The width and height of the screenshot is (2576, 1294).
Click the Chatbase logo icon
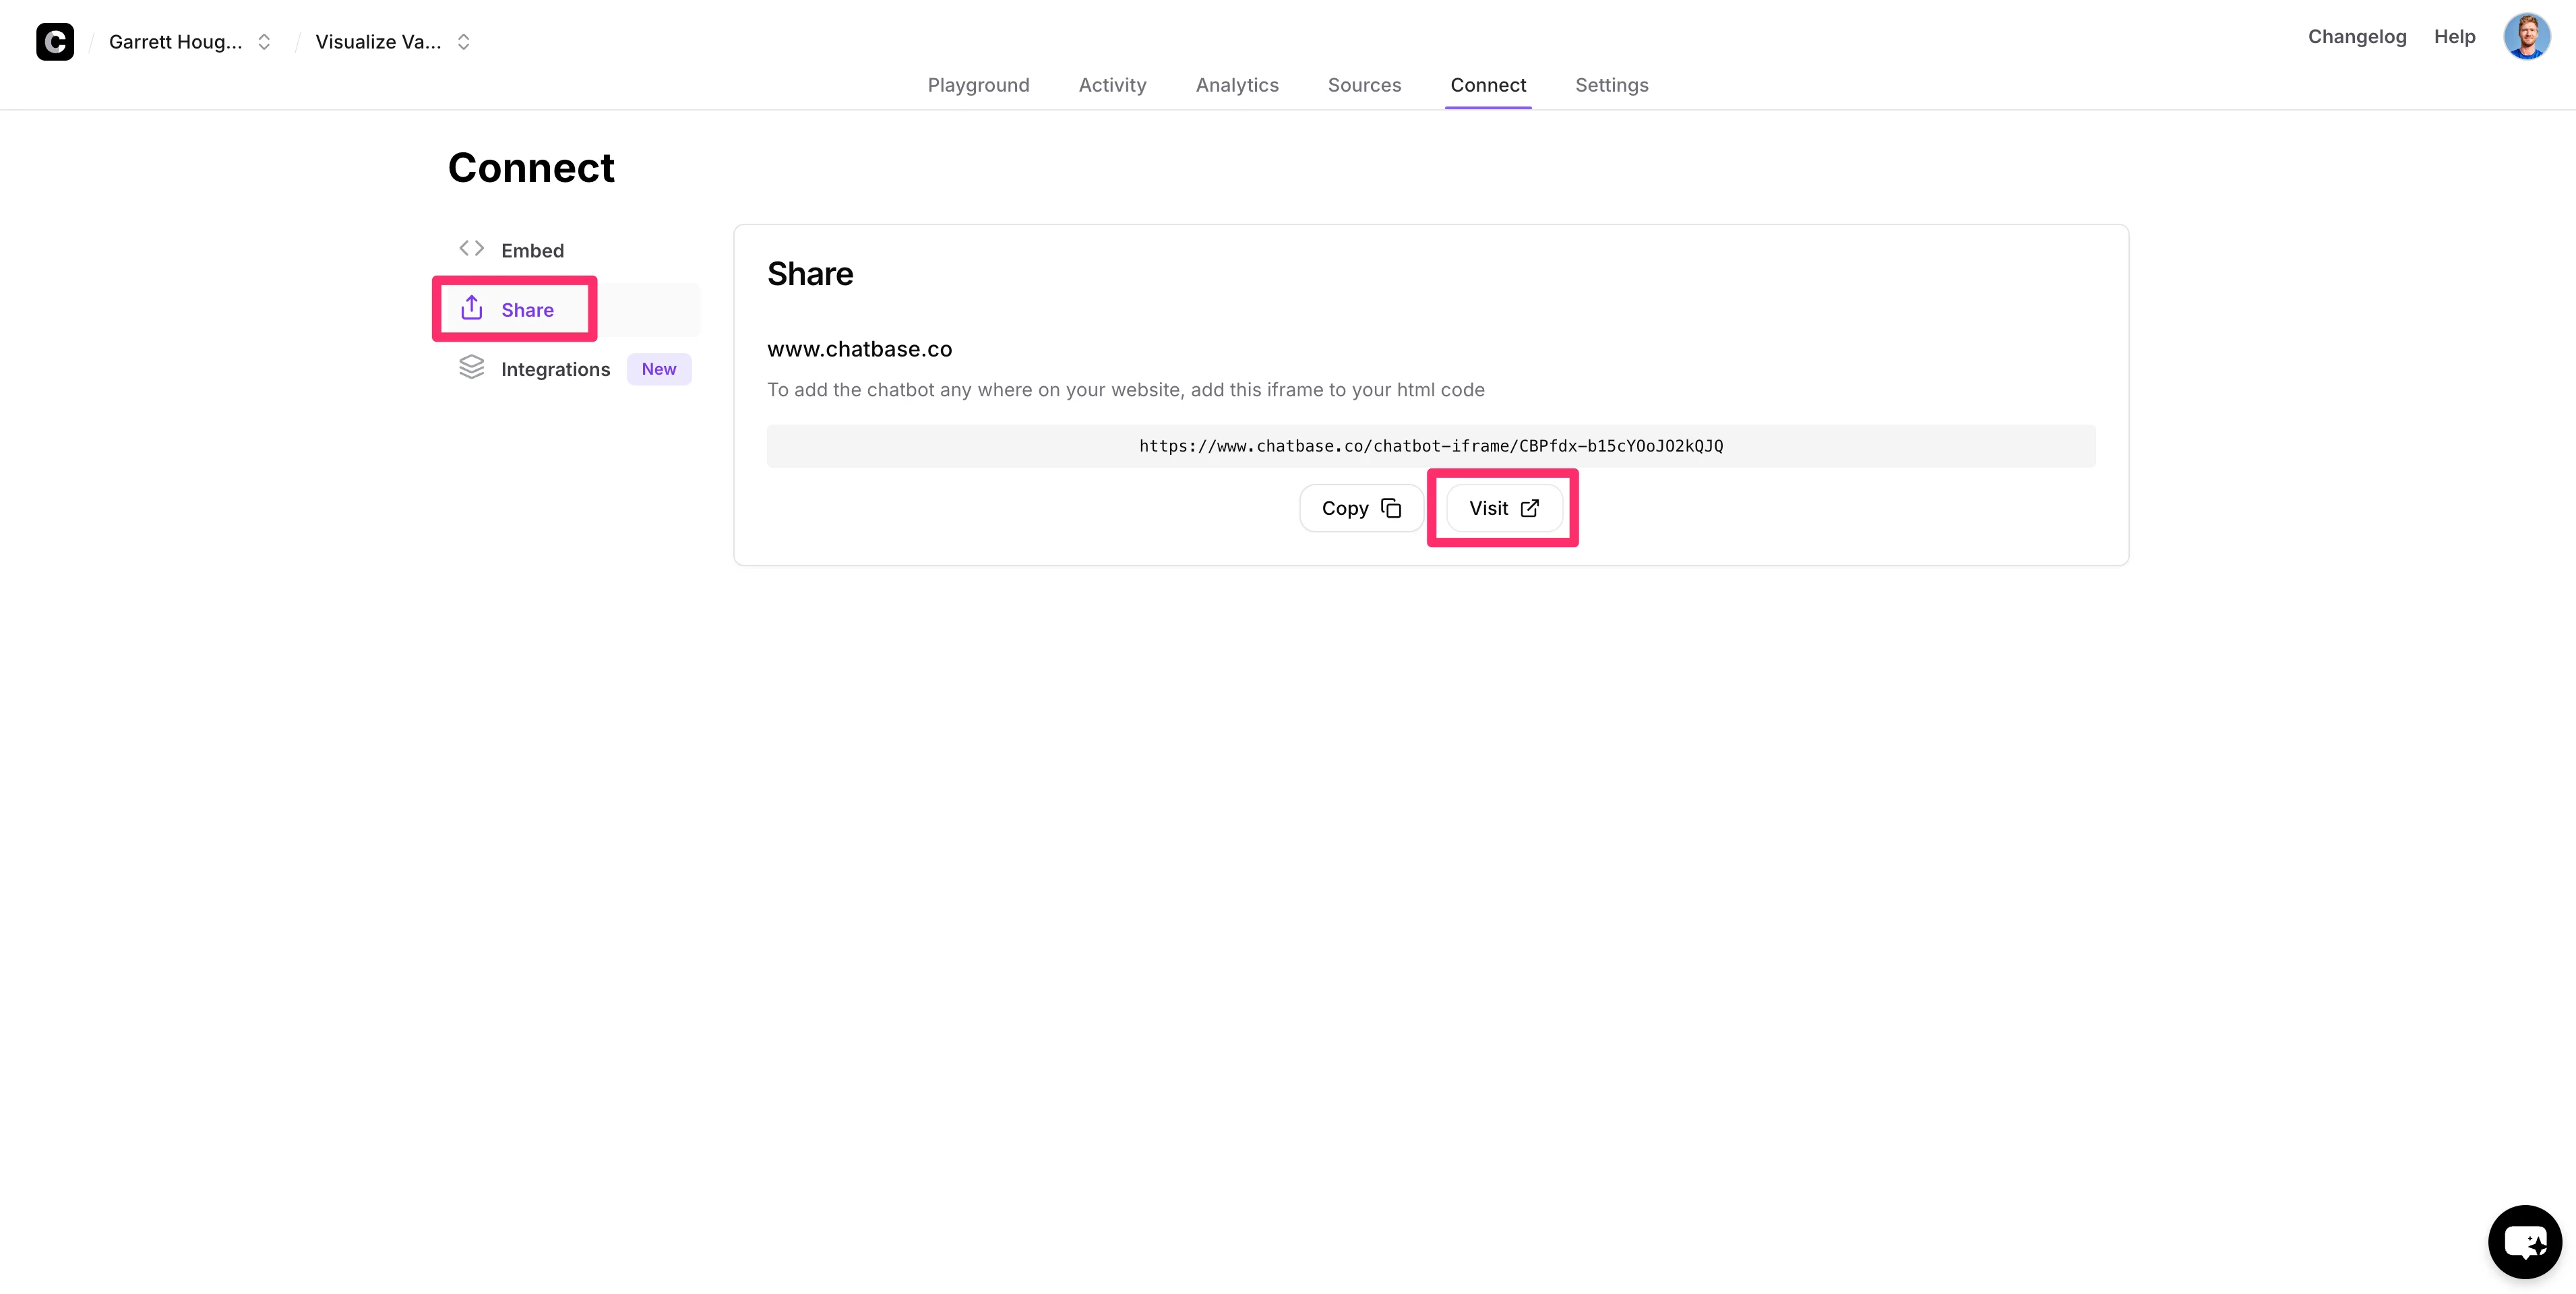(55, 42)
